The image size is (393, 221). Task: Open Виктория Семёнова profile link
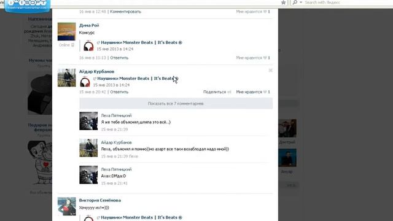[99, 200]
